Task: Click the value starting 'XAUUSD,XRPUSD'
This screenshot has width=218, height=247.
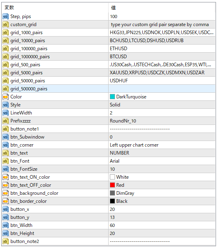Action: (157, 73)
